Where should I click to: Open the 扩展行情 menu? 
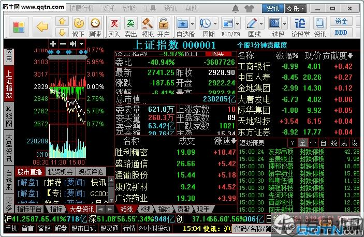81,9
